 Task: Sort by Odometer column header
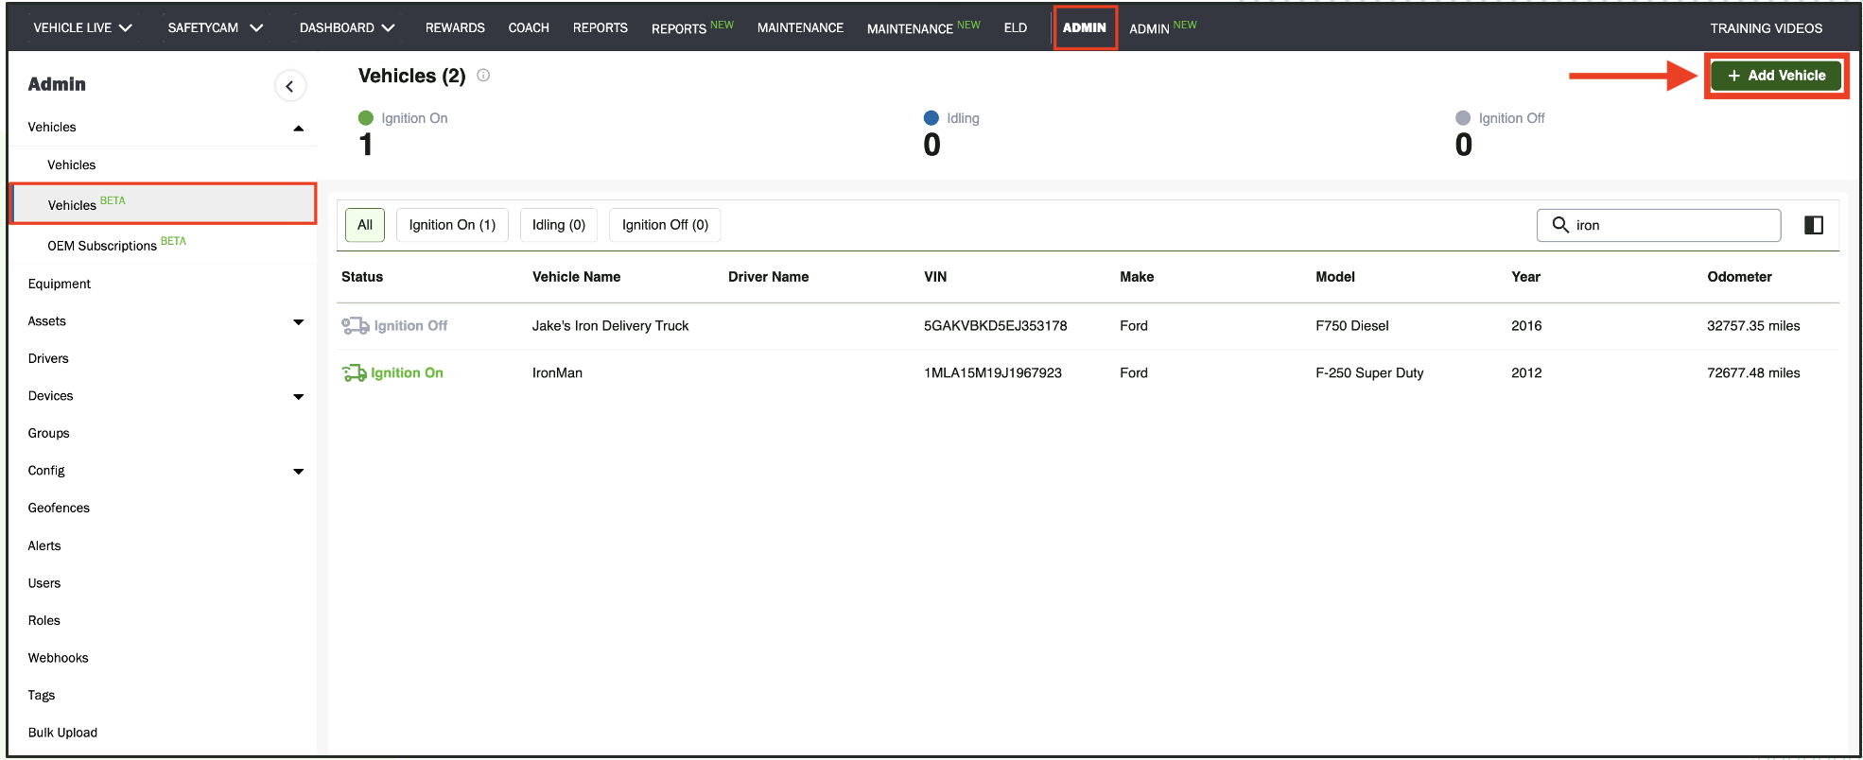coord(1739,277)
